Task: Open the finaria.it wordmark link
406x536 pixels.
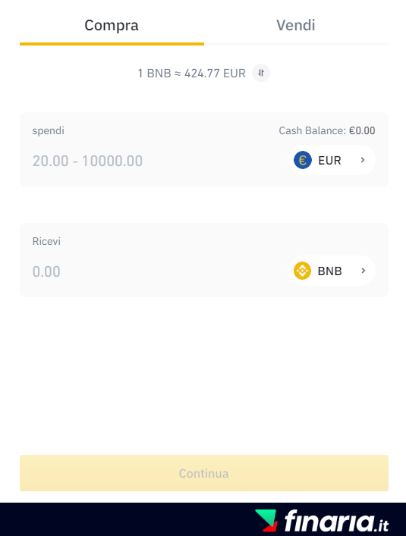Action: [x=337, y=521]
